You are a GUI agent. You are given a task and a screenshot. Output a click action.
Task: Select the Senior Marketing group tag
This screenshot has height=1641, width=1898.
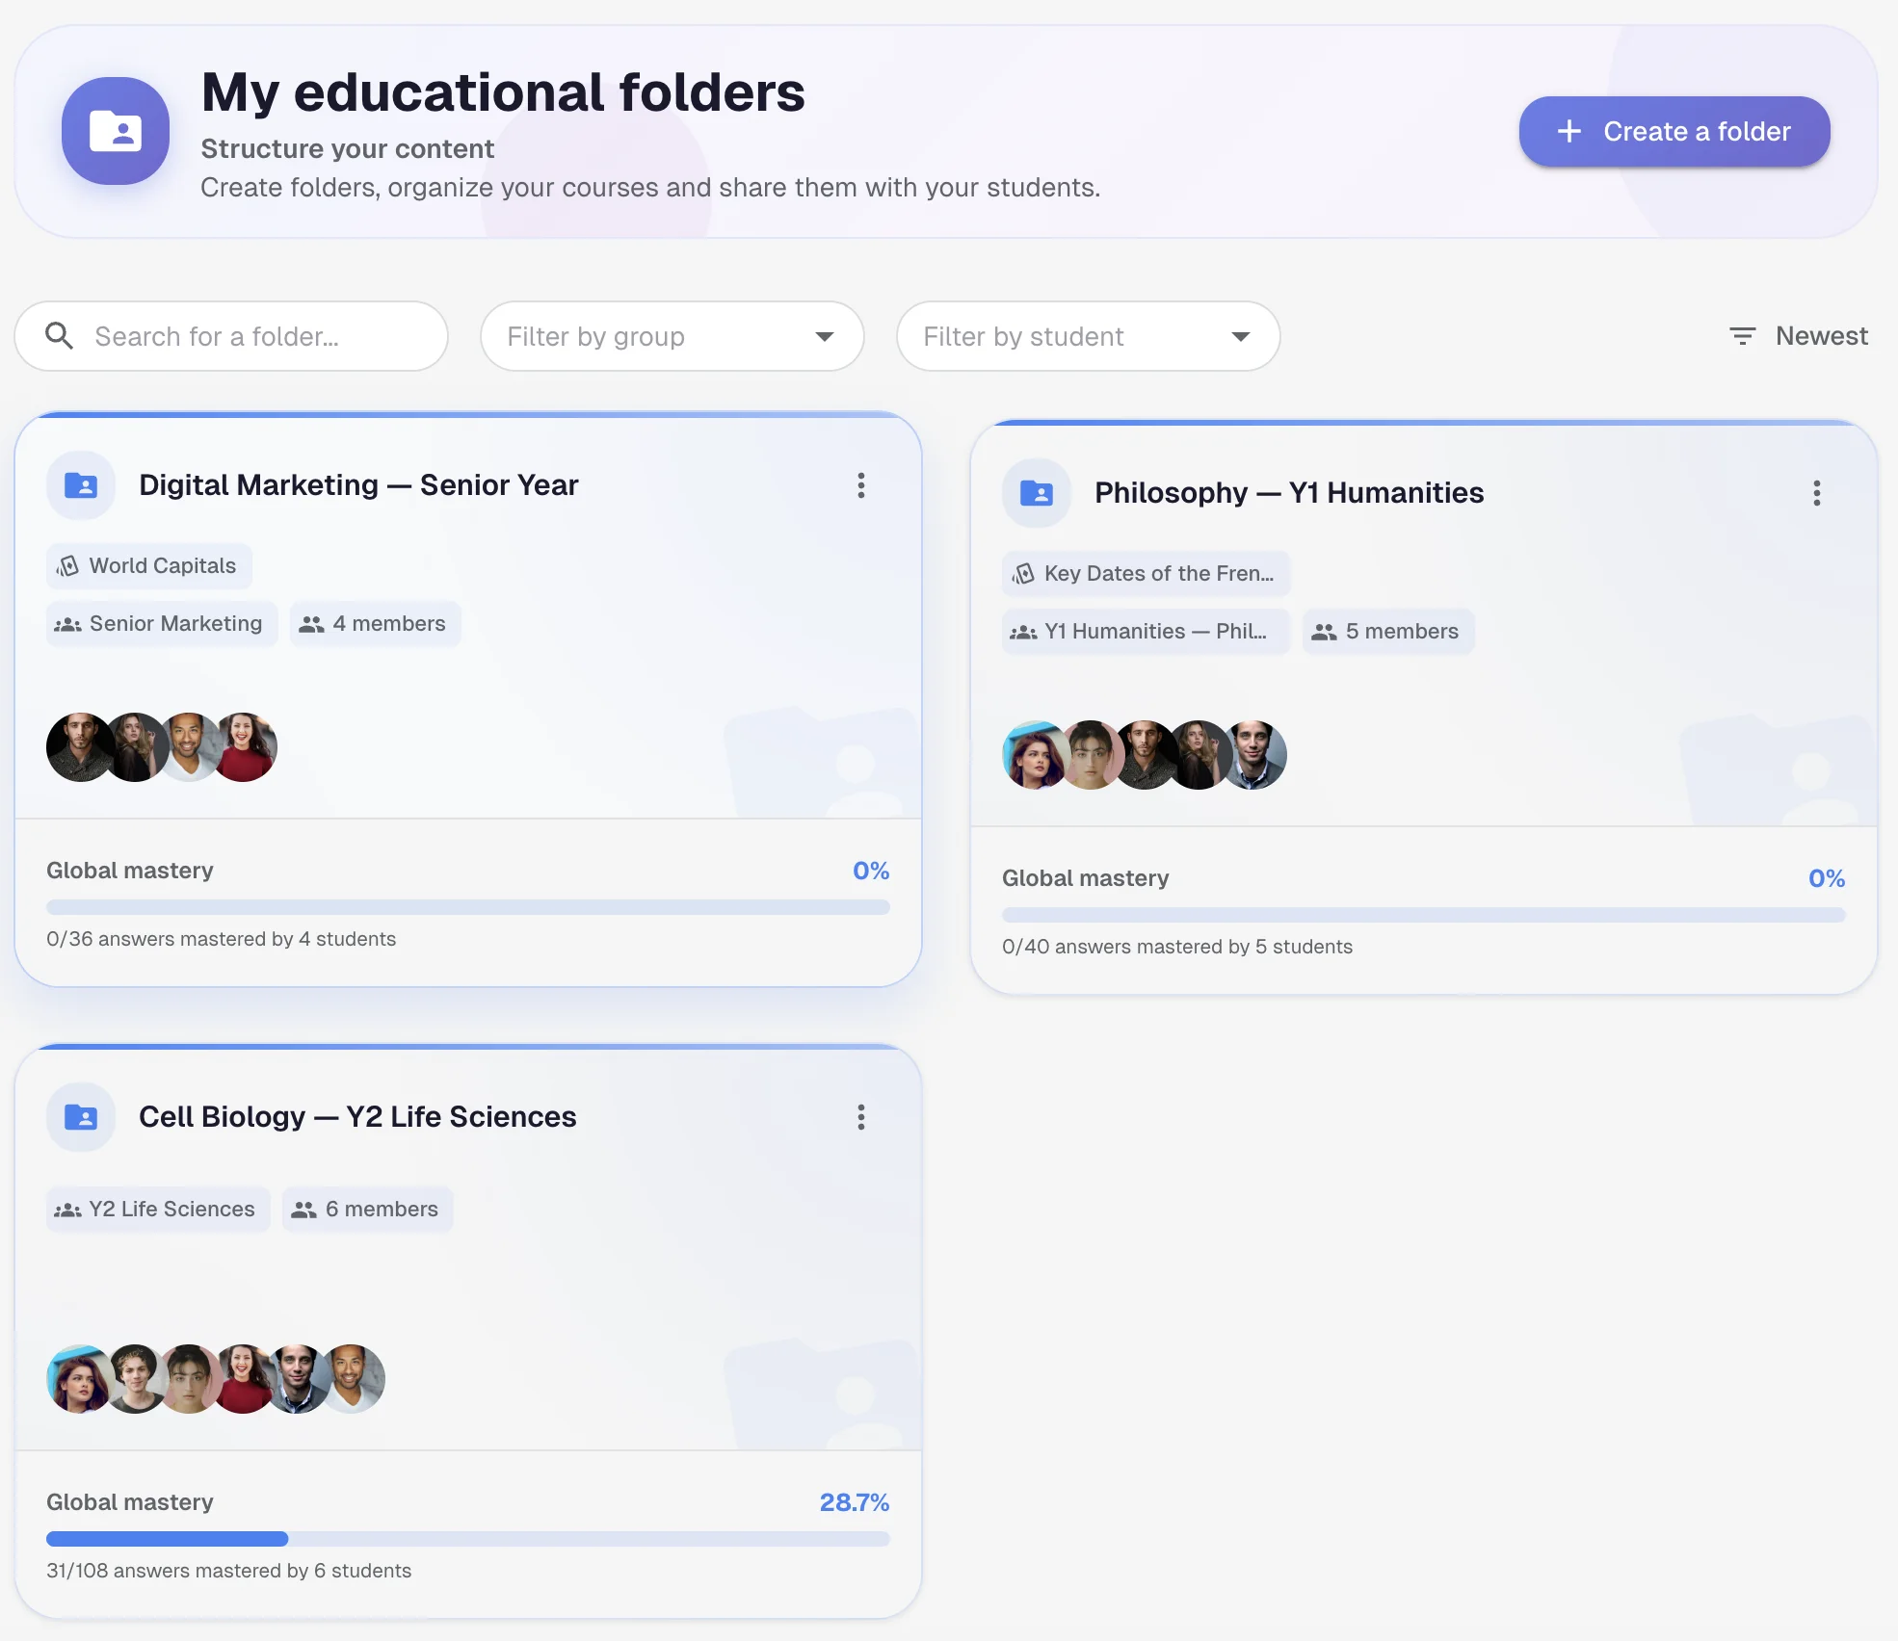point(162,624)
